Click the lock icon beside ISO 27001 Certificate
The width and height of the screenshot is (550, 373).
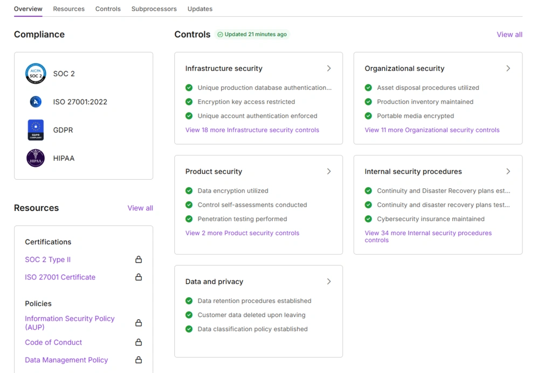139,277
